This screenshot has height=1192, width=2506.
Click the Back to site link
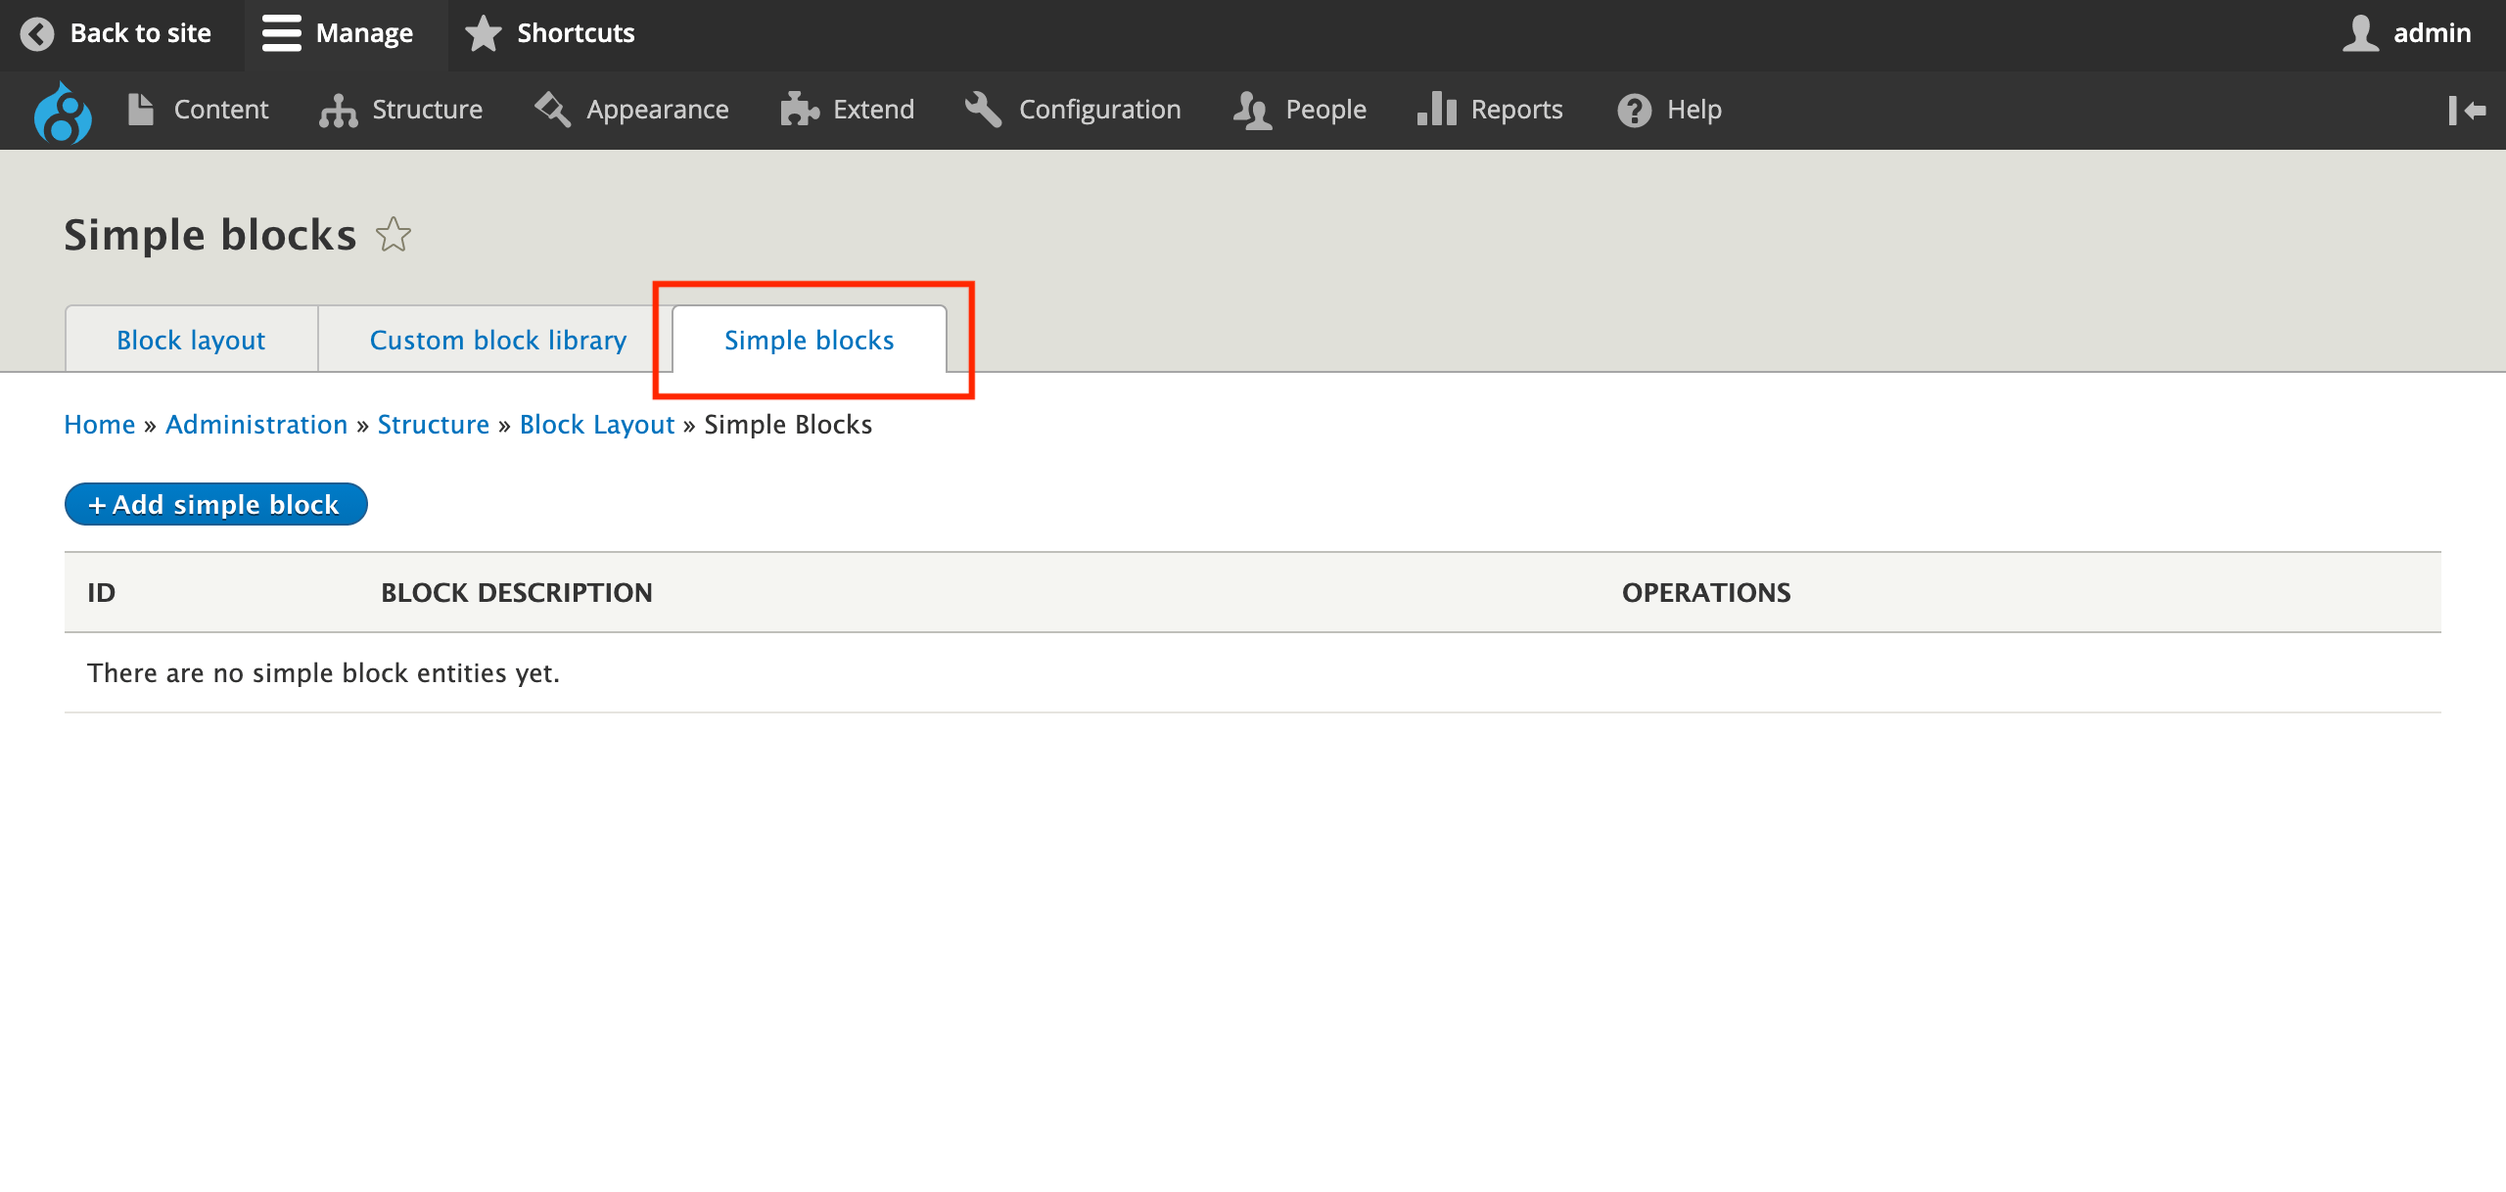(116, 33)
